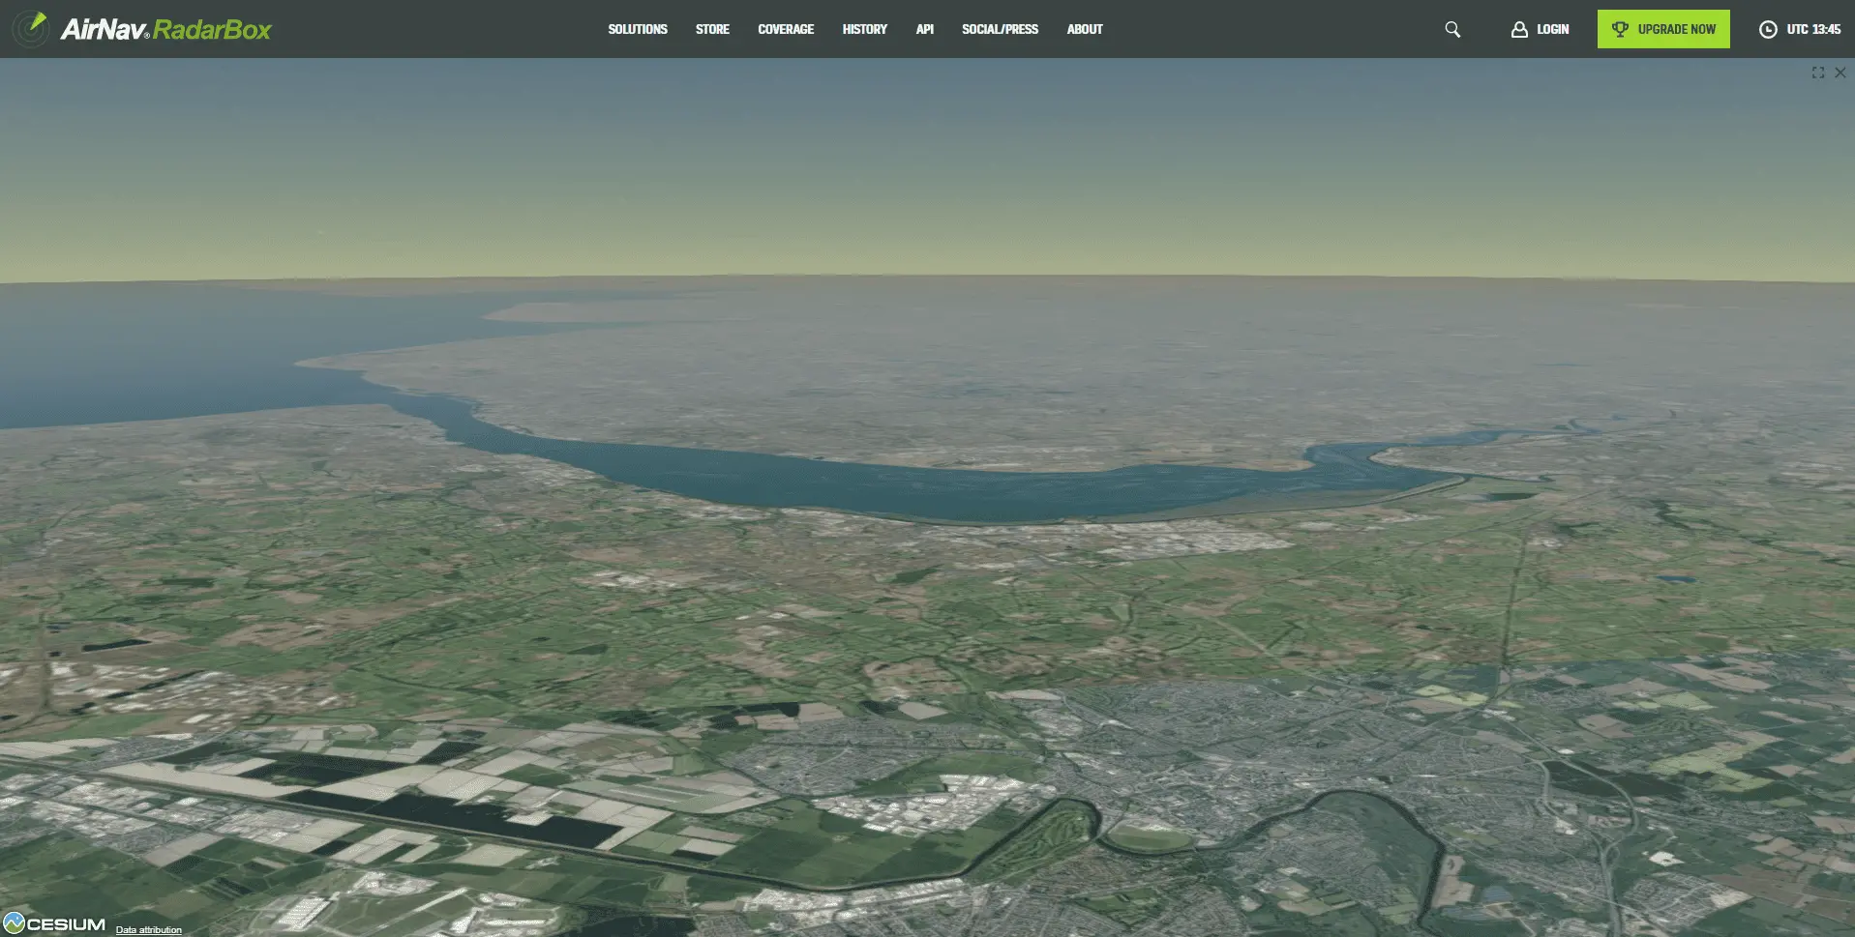1855x937 pixels.
Task: Click the UTC 13:45 clock display
Action: tap(1800, 29)
